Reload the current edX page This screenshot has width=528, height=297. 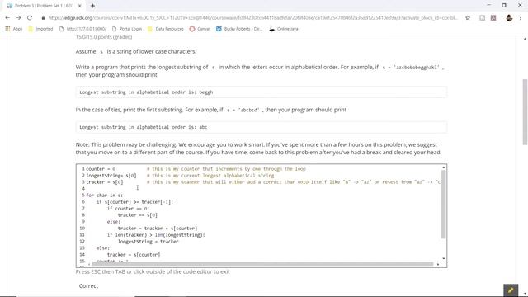pyautogui.click(x=30, y=18)
